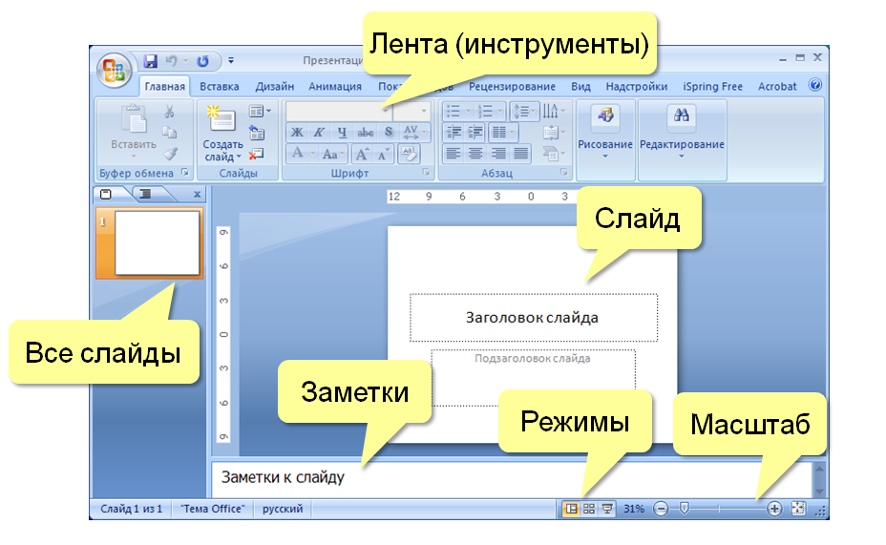Switch to the Outline tab in slides pane
This screenshot has height=545, width=886.
(146, 195)
